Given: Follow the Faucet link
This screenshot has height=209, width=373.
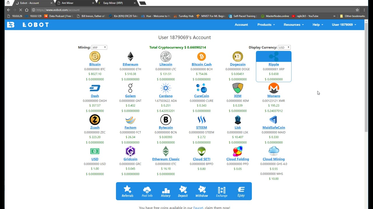Looking at the screenshot, I should (198, 208).
